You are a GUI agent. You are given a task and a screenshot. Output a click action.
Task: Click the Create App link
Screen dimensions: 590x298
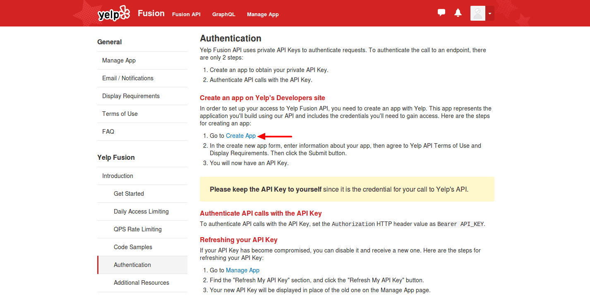tap(241, 136)
